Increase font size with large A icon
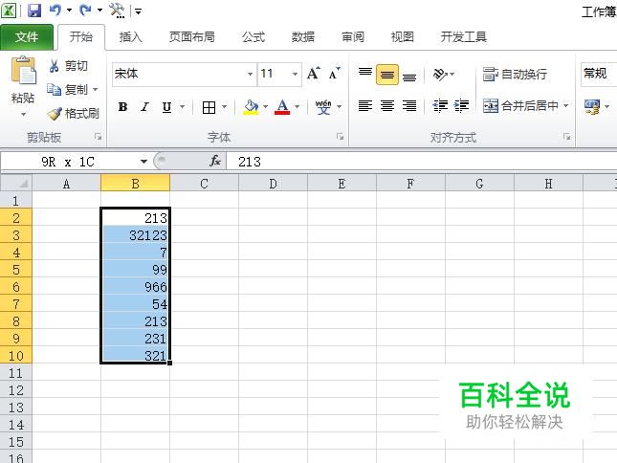 [x=314, y=74]
